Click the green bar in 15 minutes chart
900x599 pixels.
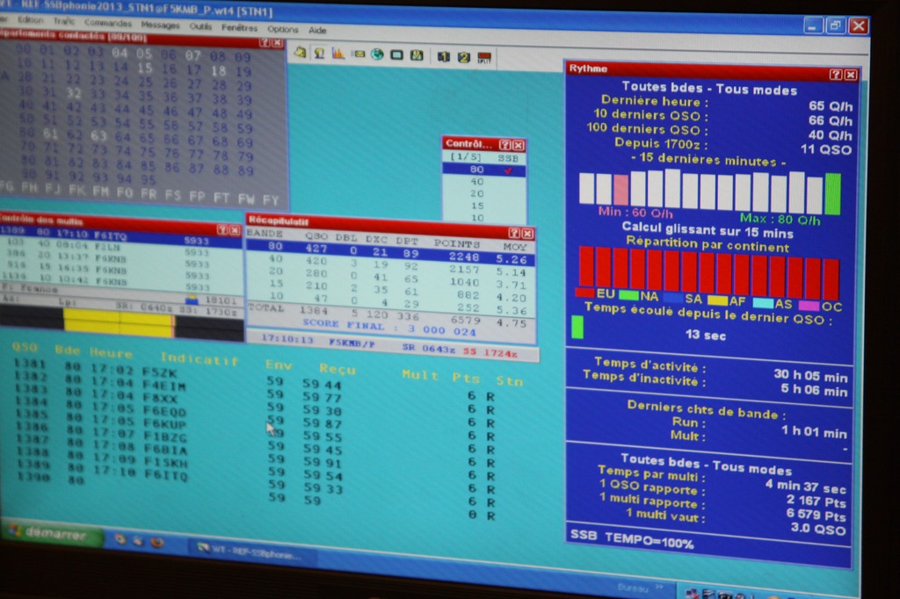(x=832, y=193)
